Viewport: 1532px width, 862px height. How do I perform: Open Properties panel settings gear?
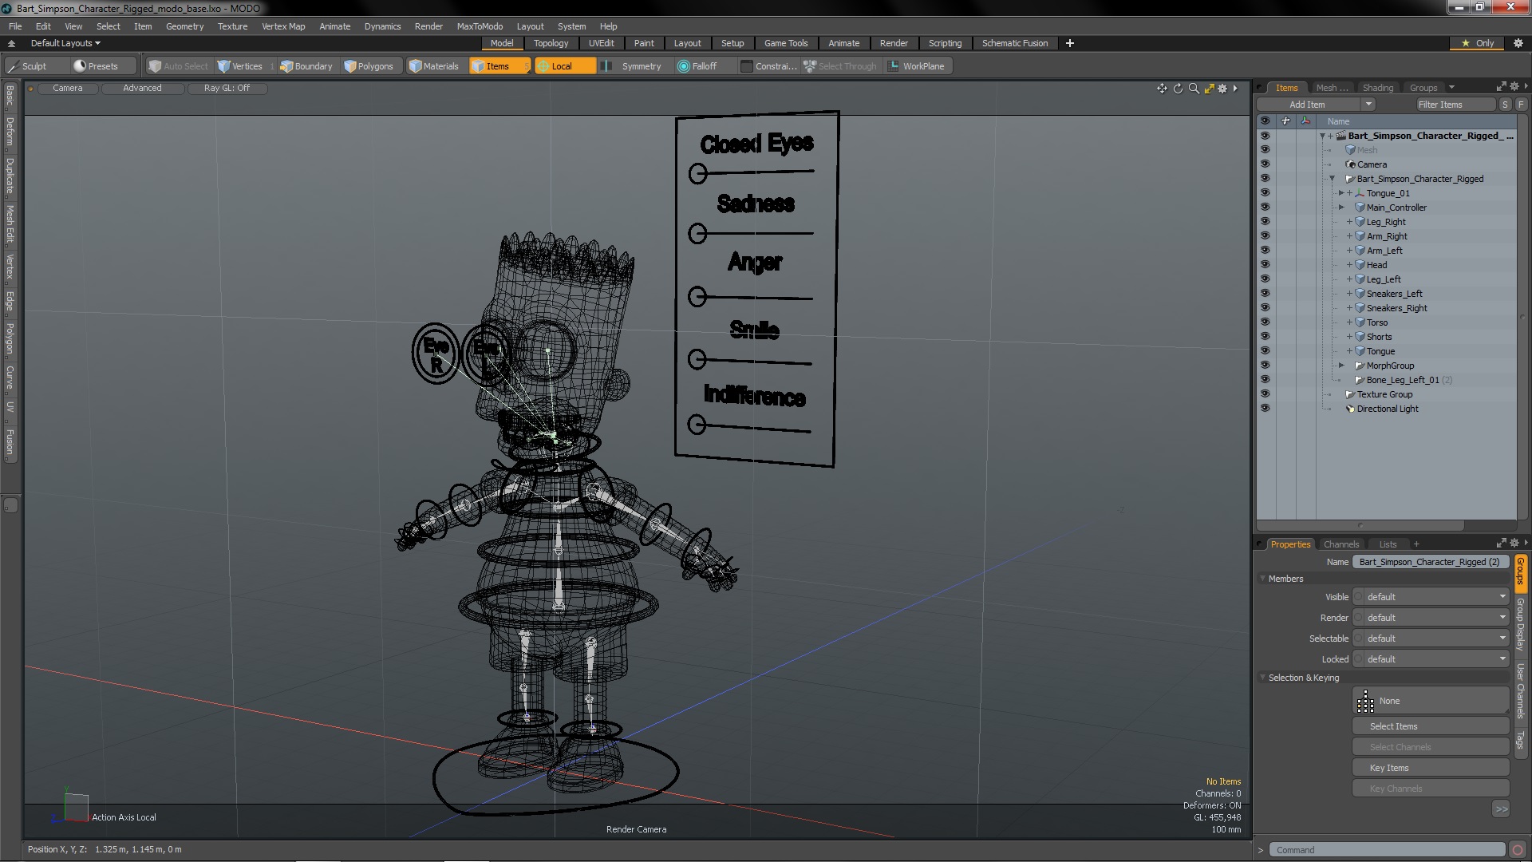(x=1514, y=543)
